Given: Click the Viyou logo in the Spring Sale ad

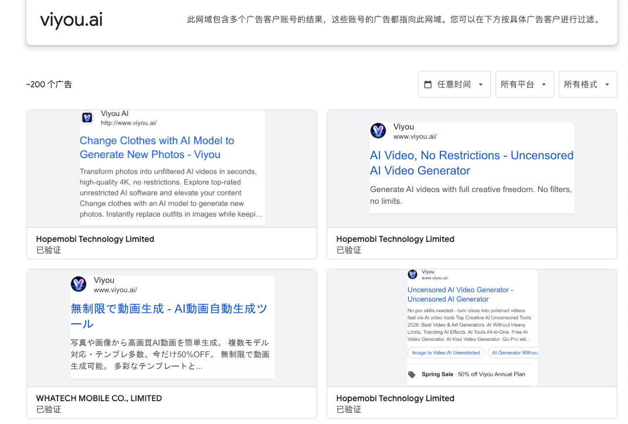Looking at the screenshot, I should [412, 274].
